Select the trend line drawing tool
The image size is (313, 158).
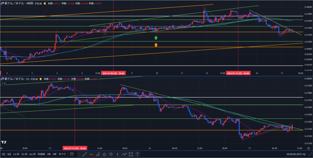(x=85, y=154)
